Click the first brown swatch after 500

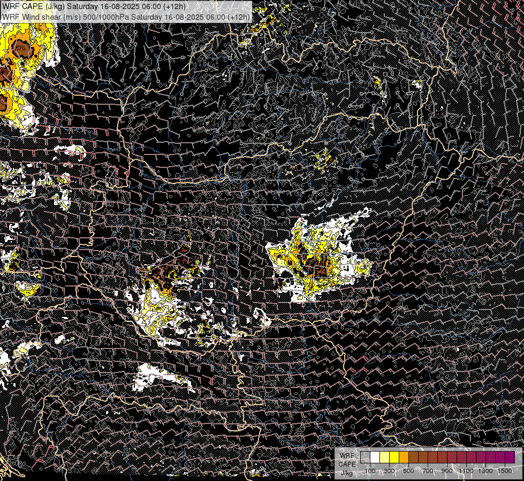coord(413,457)
